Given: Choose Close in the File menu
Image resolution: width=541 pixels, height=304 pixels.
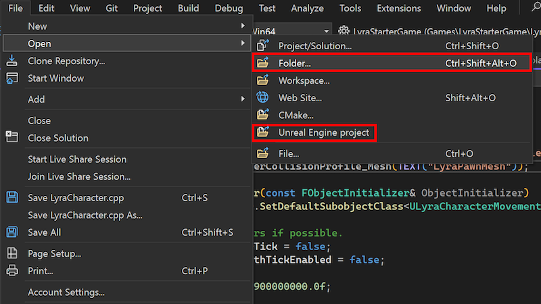Looking at the screenshot, I should coord(126,121).
